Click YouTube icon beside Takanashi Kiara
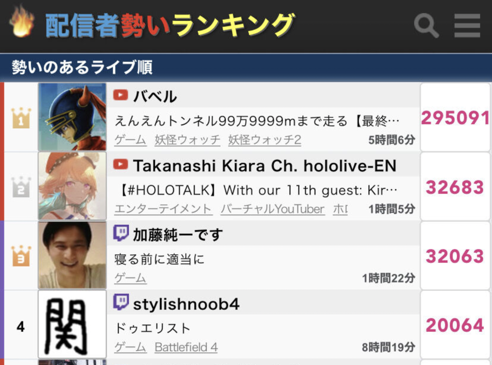Image resolution: width=492 pixels, height=365 pixels. coord(121,164)
